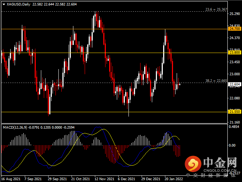The height and width of the screenshot is (182, 242).
Task: Select the Fibonacci label 38.2 = 22.665
Action: click(x=216, y=81)
